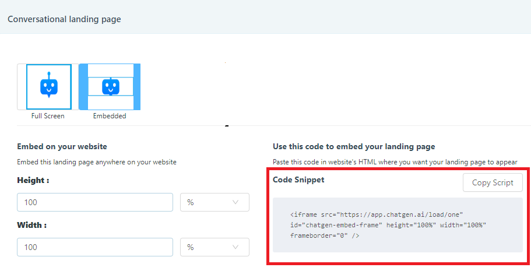Open the Height percent unit dropdown
The image size is (531, 278).
click(x=214, y=202)
